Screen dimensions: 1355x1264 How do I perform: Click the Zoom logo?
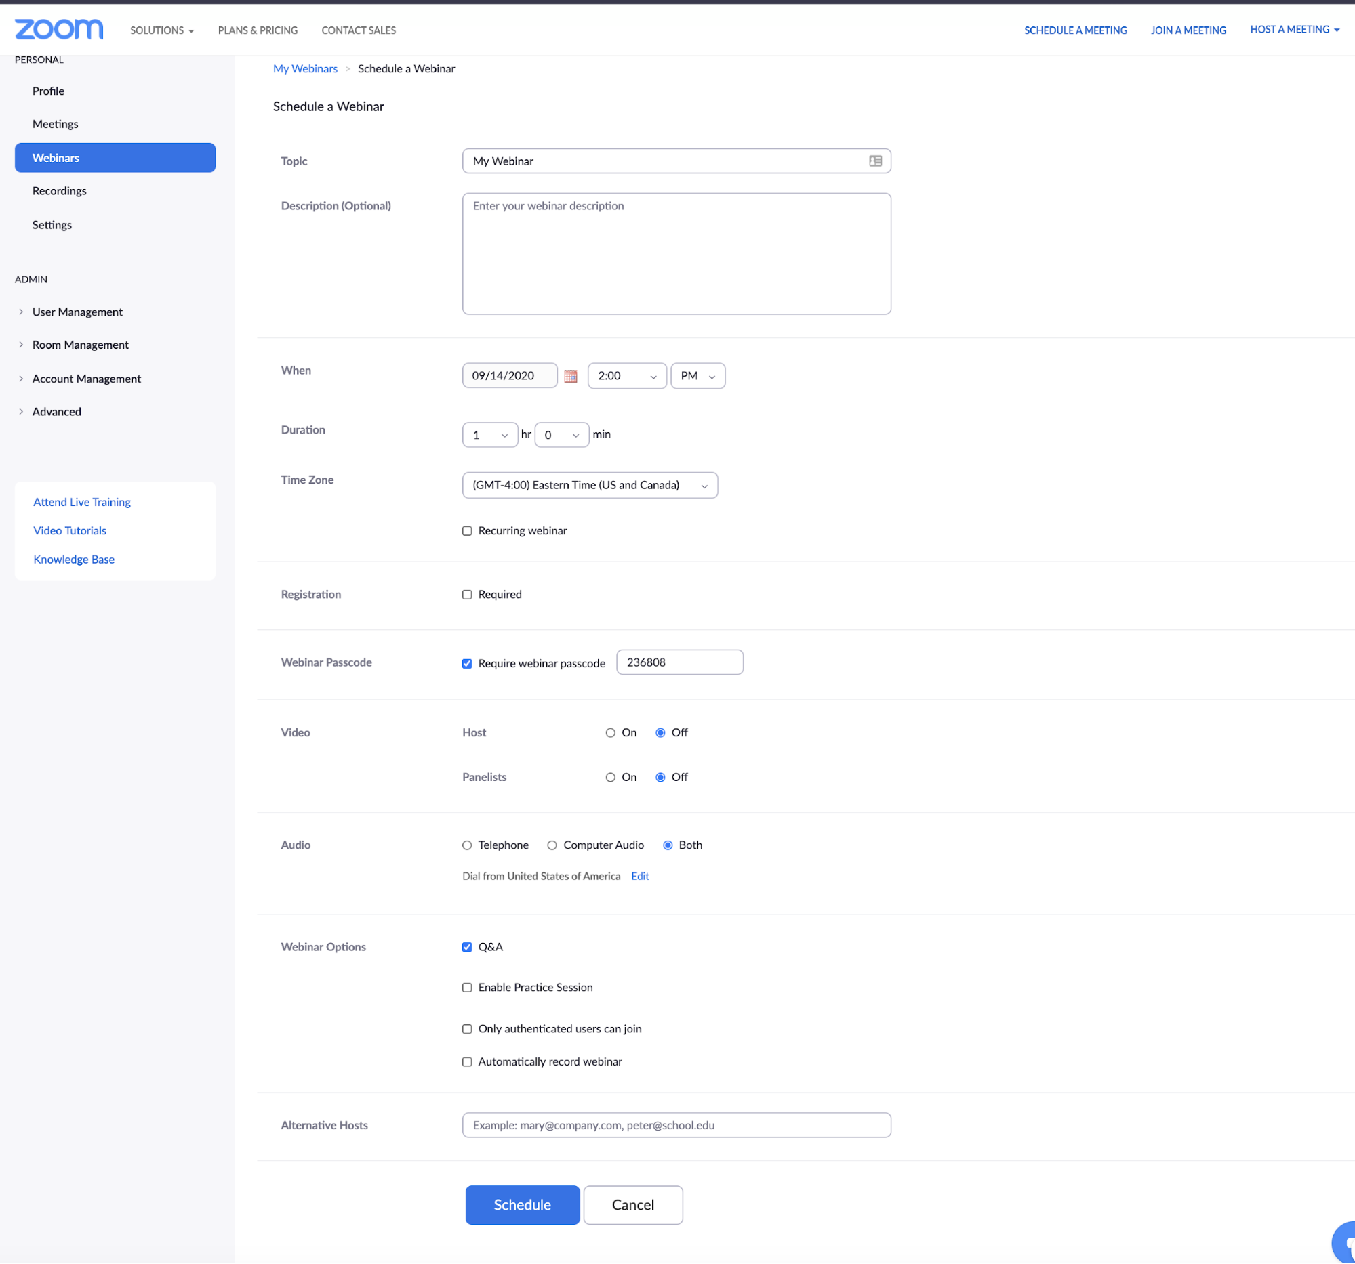pyautogui.click(x=58, y=28)
